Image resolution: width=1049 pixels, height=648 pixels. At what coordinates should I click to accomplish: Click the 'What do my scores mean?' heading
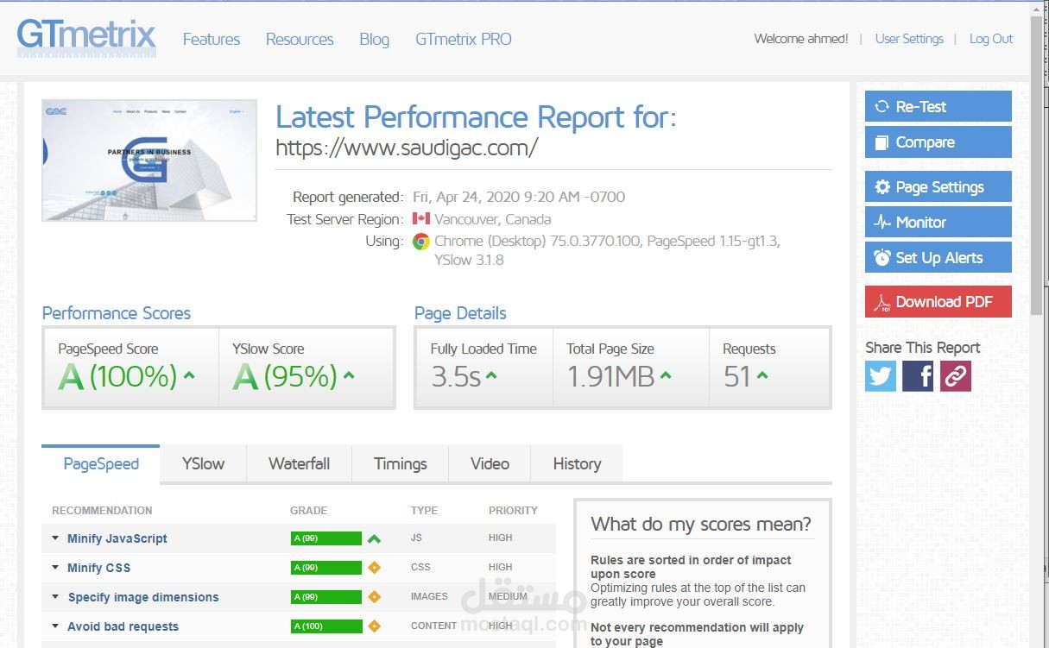pyautogui.click(x=701, y=524)
